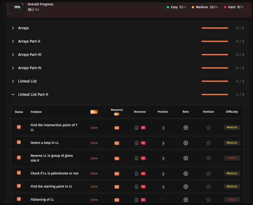Star Find the starting point in LL
This screenshot has height=205, width=253.
click(x=208, y=187)
